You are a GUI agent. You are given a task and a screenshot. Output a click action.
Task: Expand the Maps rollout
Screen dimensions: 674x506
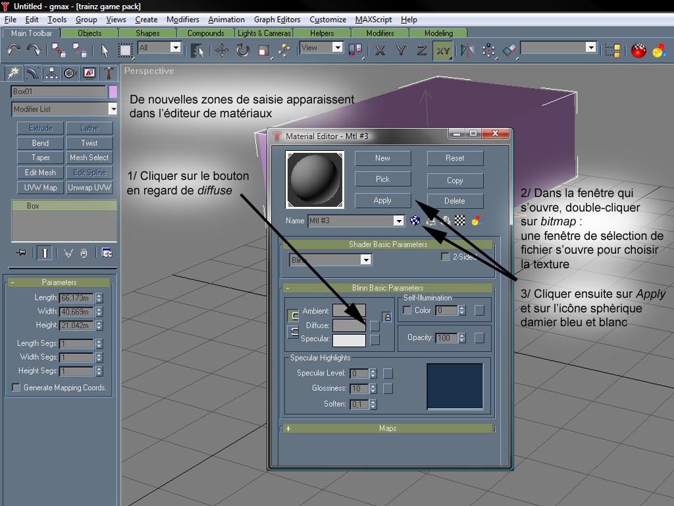(x=388, y=428)
